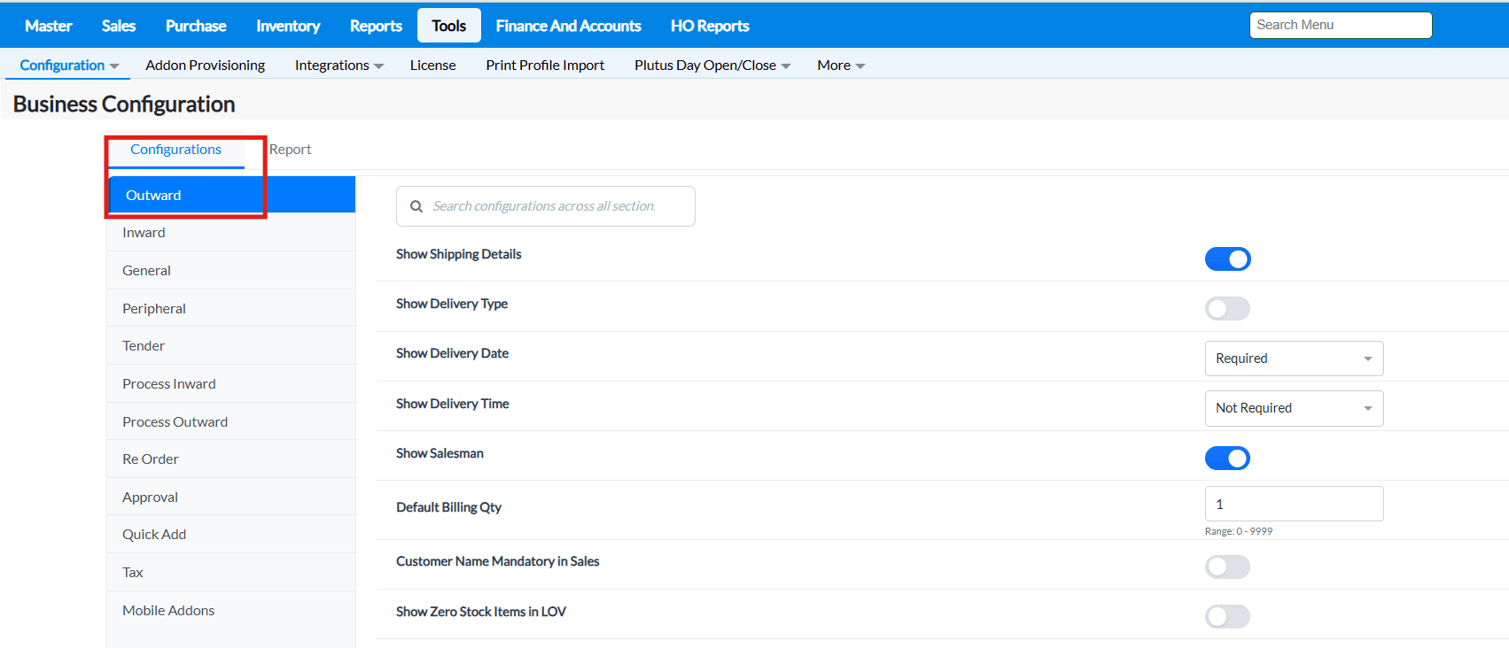Select Inward in the configuration sidebar
The width and height of the screenshot is (1509, 648).
[x=144, y=233]
